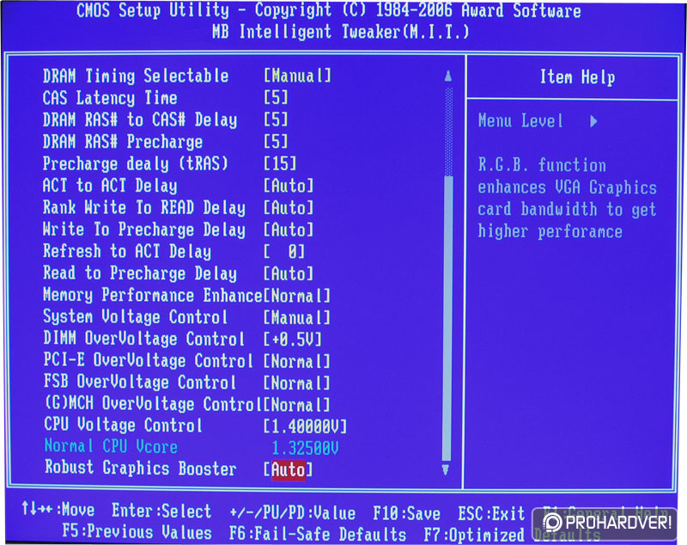Click the R.G.B. function help text

click(567, 199)
